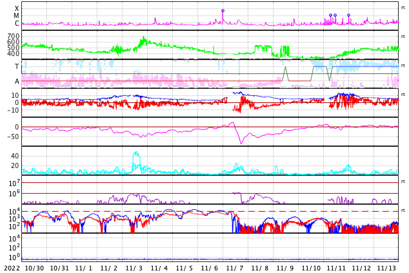The image size is (409, 273).
Task: Click the '-10' magnetic field axis label
Action: tap(13, 110)
